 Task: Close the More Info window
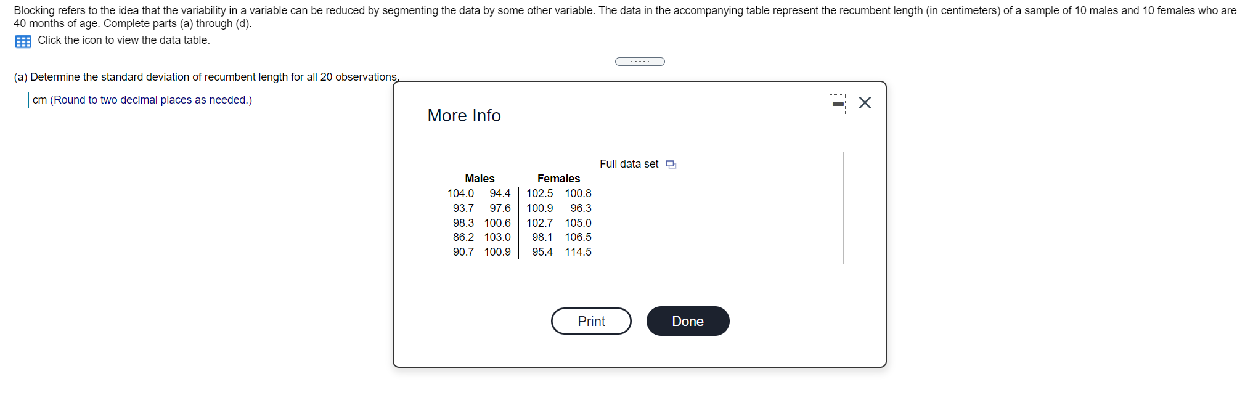coord(865,103)
